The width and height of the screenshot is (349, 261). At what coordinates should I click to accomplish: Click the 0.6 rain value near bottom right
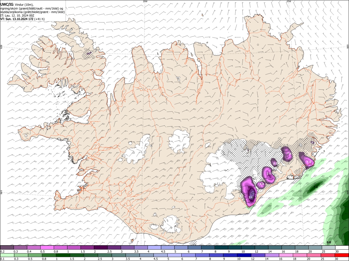point(329,243)
